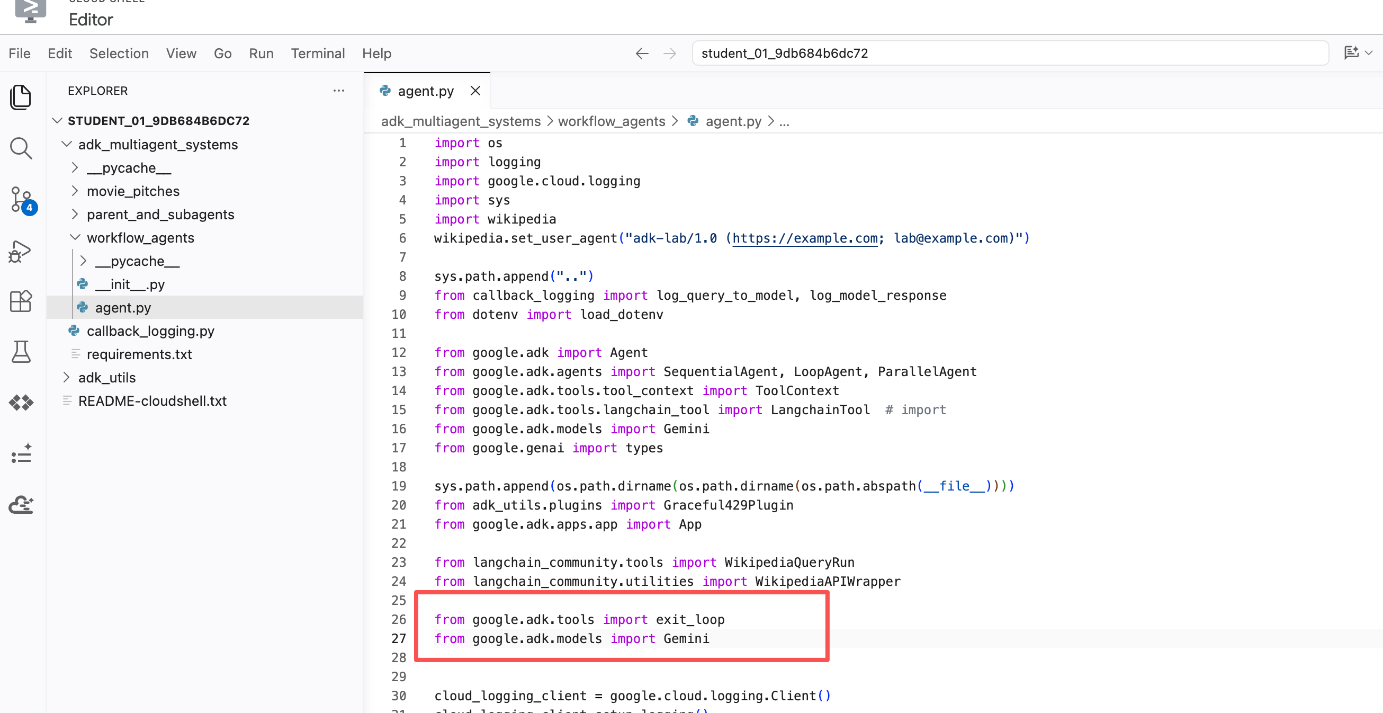Open the Edit menu

[x=60, y=53]
